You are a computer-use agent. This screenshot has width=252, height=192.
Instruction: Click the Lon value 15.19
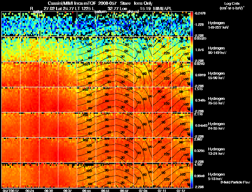(x=145, y=9)
